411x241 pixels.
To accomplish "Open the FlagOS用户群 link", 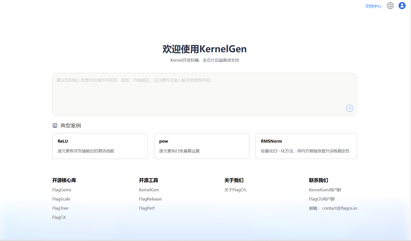I will pyautogui.click(x=322, y=199).
